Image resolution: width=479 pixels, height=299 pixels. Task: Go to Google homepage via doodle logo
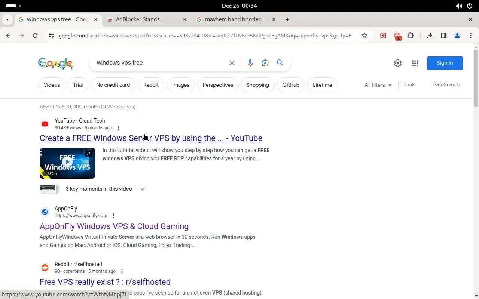click(55, 64)
